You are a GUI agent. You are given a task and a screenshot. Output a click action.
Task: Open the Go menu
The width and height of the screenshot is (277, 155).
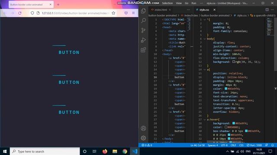click(x=187, y=3)
